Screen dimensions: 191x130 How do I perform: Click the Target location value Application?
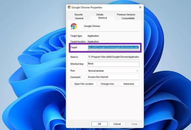(93, 41)
